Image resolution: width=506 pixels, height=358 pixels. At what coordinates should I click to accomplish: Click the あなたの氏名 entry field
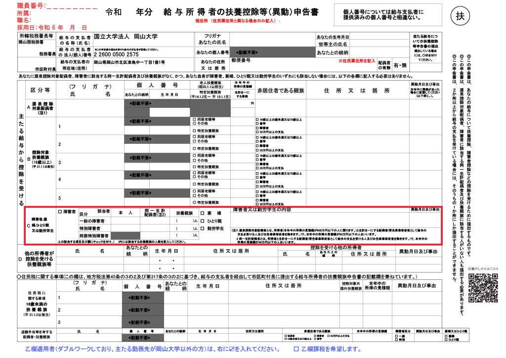(x=272, y=43)
